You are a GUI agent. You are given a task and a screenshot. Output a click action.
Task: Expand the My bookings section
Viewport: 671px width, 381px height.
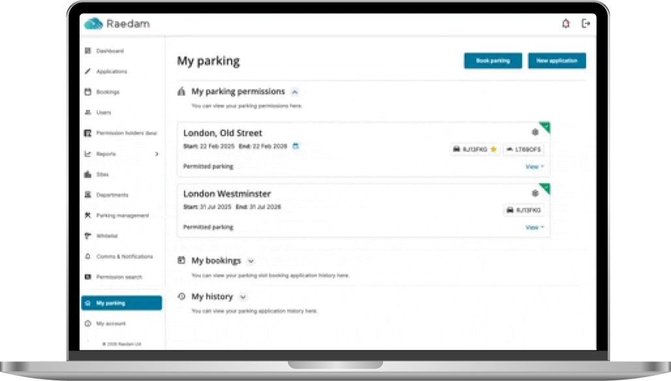point(251,261)
